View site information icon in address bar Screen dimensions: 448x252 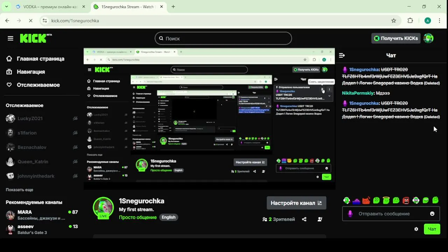pos(44,21)
